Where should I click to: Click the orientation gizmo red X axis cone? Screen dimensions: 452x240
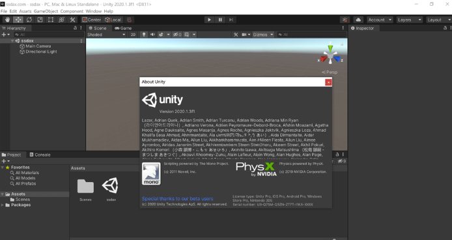point(324,59)
